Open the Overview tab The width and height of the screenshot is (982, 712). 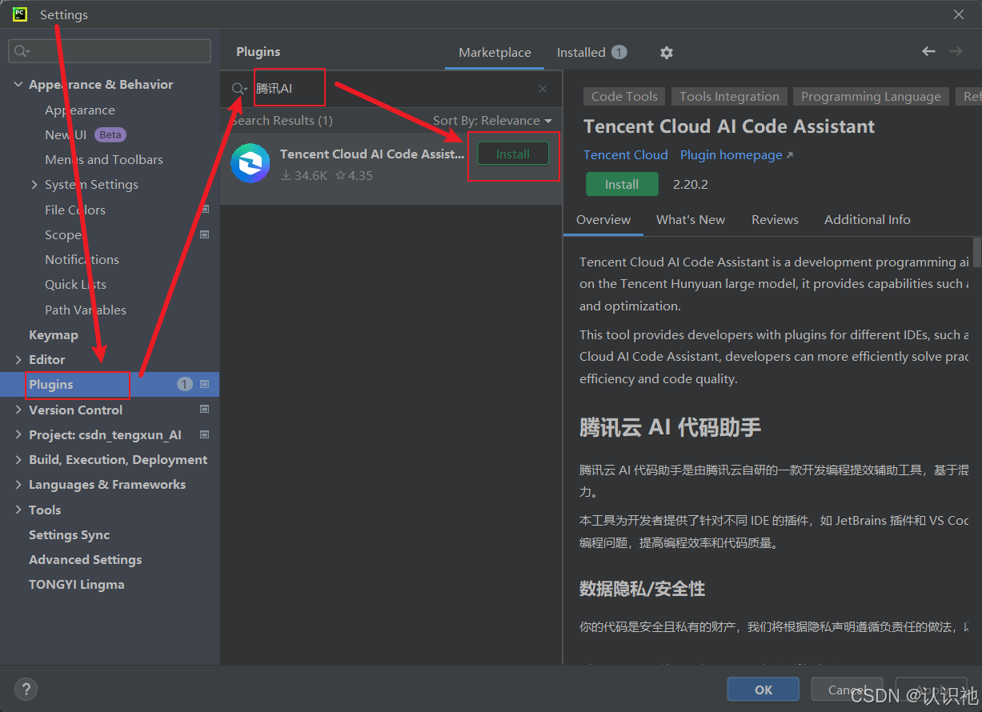603,219
